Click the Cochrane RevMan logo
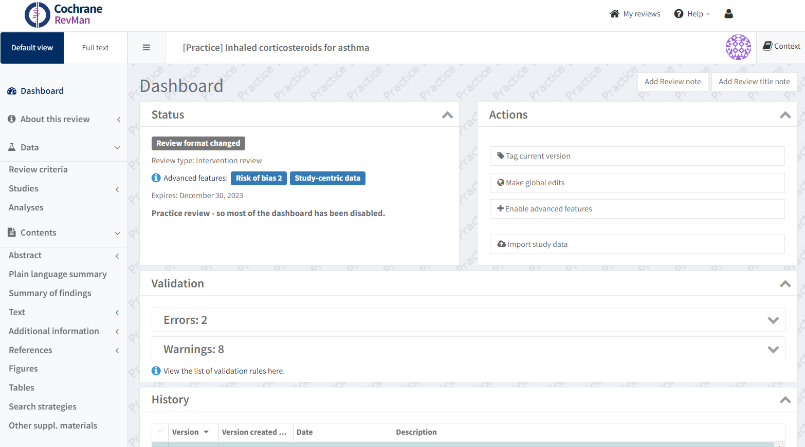This screenshot has width=805, height=447. pos(64,14)
